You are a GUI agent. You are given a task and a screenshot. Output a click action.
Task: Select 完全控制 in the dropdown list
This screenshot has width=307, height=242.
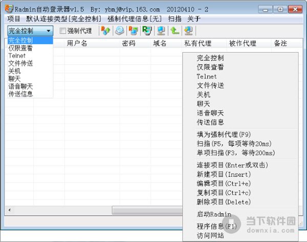pos(30,40)
